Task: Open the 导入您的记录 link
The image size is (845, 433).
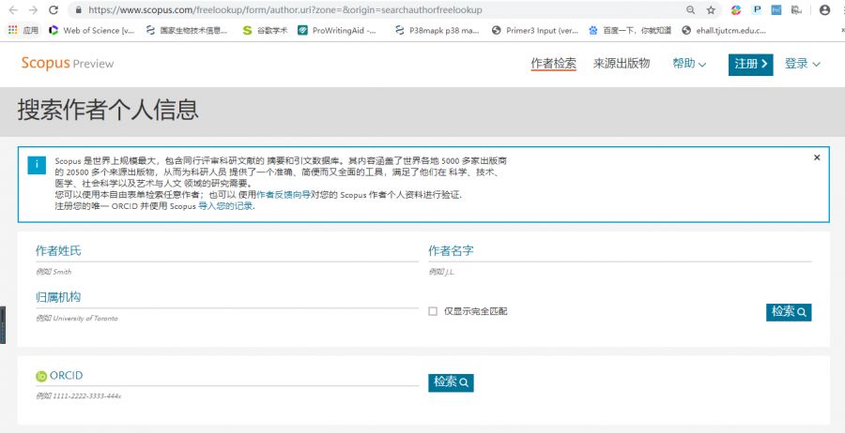Action: tap(225, 206)
